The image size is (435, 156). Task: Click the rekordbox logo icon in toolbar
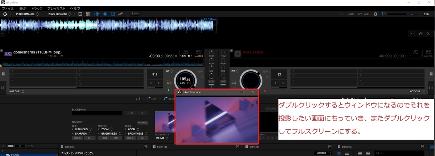click(5, 14)
